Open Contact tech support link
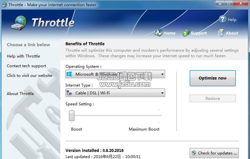250x159 pixels. tap(26, 66)
